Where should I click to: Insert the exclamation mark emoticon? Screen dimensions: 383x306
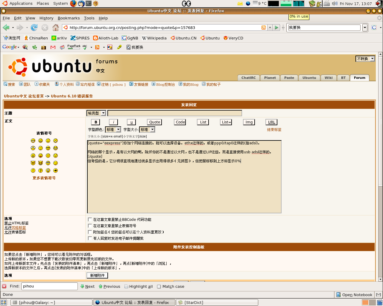click(33, 170)
